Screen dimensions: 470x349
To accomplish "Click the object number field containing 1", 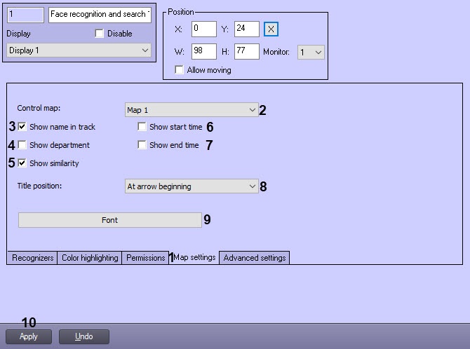I will [x=25, y=15].
